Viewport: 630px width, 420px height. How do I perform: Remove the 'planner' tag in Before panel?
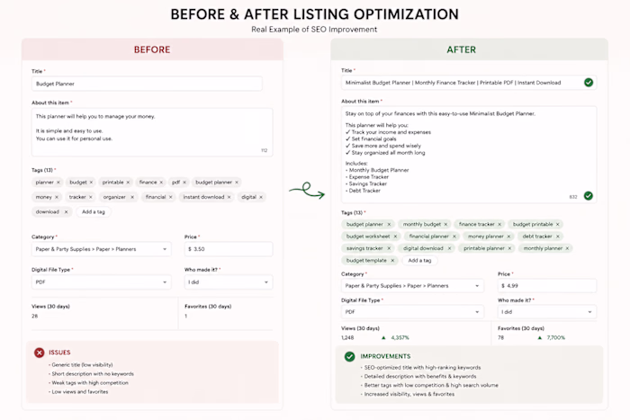click(58, 183)
